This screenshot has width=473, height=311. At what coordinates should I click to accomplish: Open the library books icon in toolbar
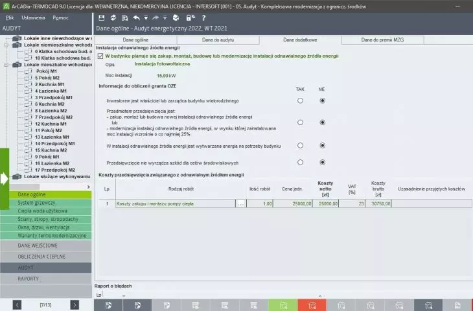[176, 17]
